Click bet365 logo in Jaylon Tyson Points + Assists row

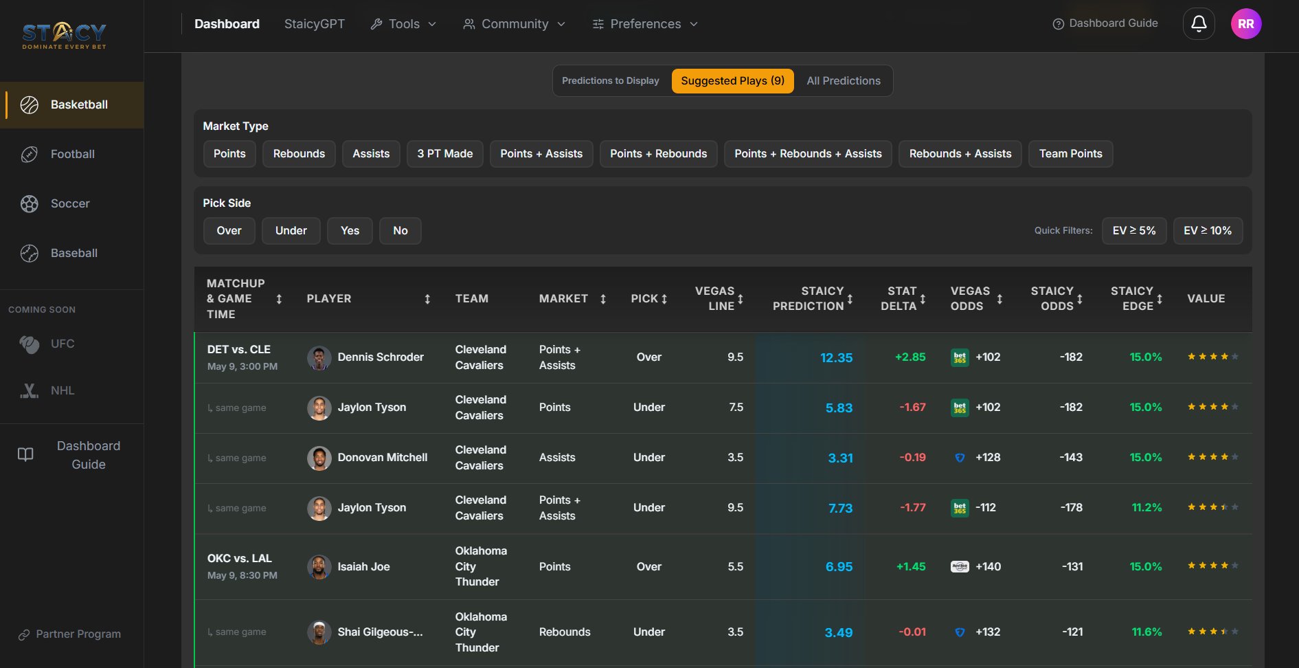(x=960, y=508)
